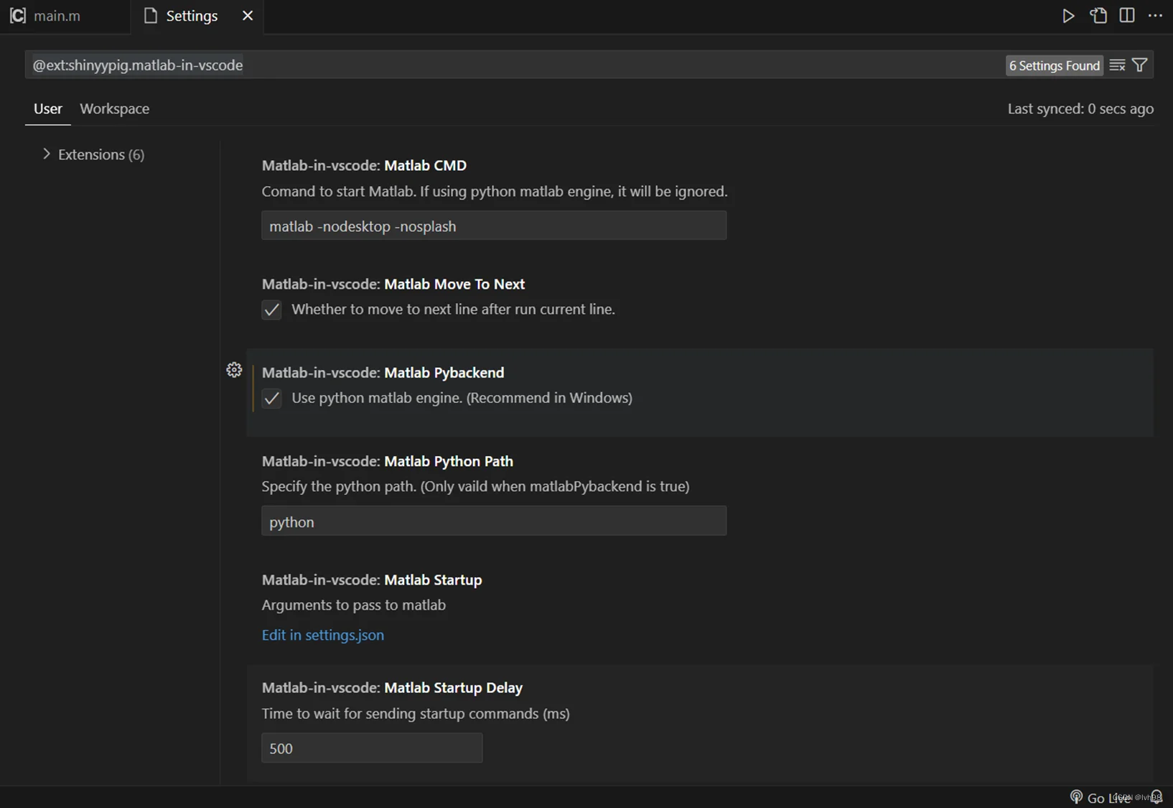Image resolution: width=1173 pixels, height=808 pixels.
Task: Click the Matlab Startup Delay field
Action: (371, 748)
